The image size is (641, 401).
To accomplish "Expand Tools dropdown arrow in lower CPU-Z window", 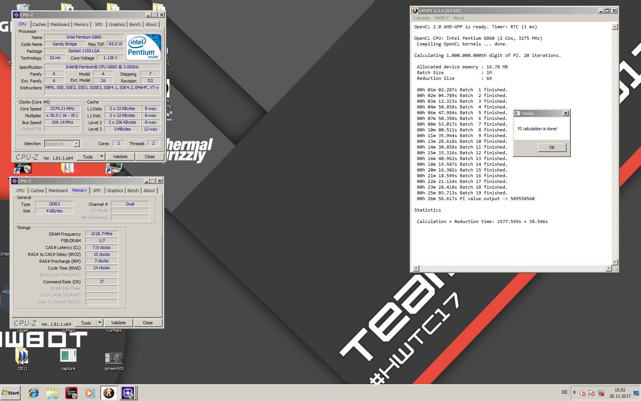I will (100, 323).
